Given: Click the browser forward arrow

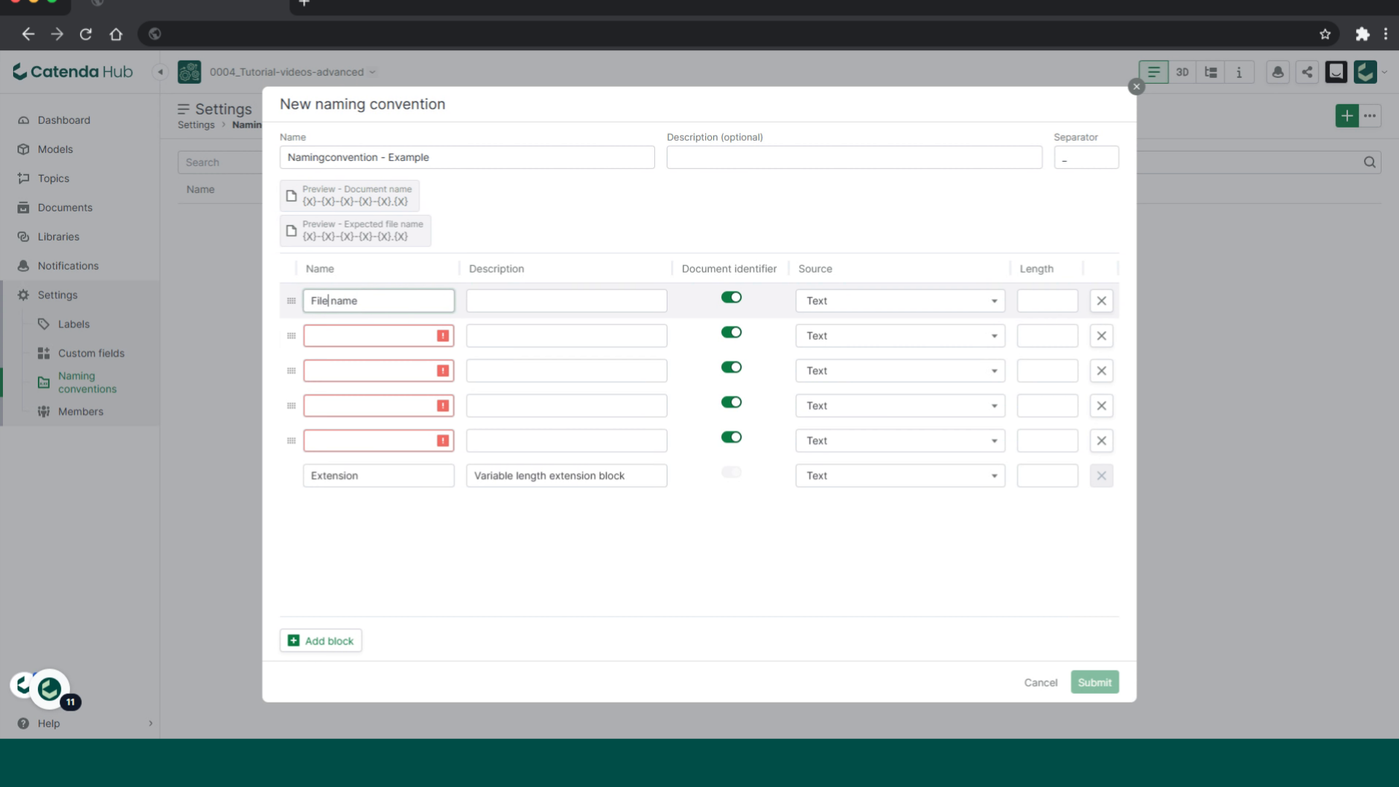Looking at the screenshot, I should coord(57,34).
